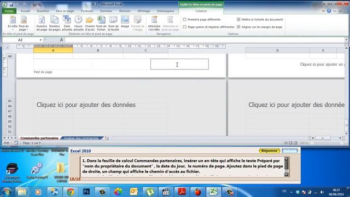Screen dimensions: 350x197
Task: Click the yellow Réponse button
Action: point(270,151)
